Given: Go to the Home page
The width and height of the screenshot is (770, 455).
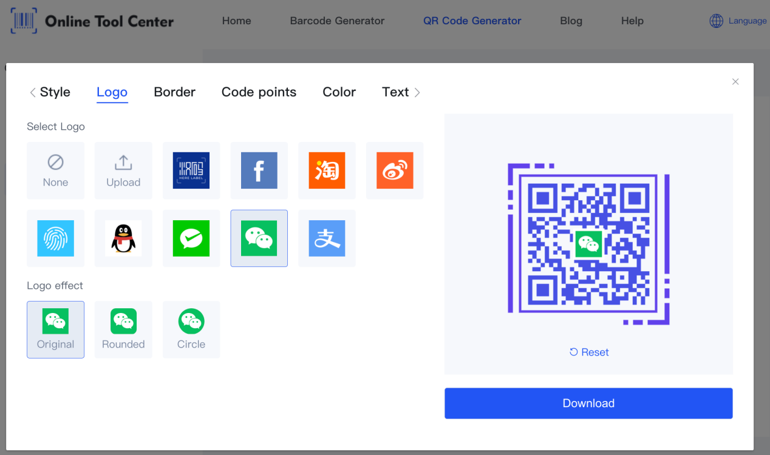Looking at the screenshot, I should tap(236, 21).
